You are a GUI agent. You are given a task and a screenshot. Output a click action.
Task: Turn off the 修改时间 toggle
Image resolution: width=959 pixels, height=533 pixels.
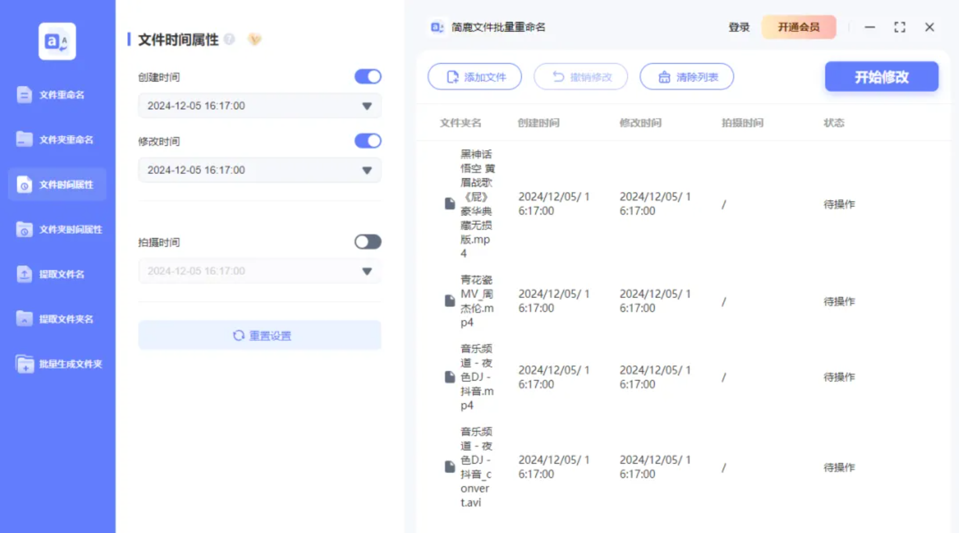[368, 141]
